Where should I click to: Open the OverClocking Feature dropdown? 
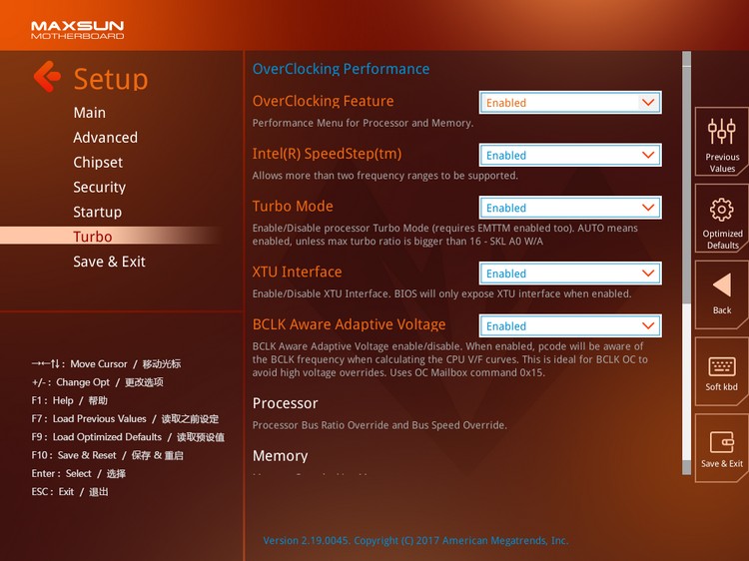click(x=570, y=103)
